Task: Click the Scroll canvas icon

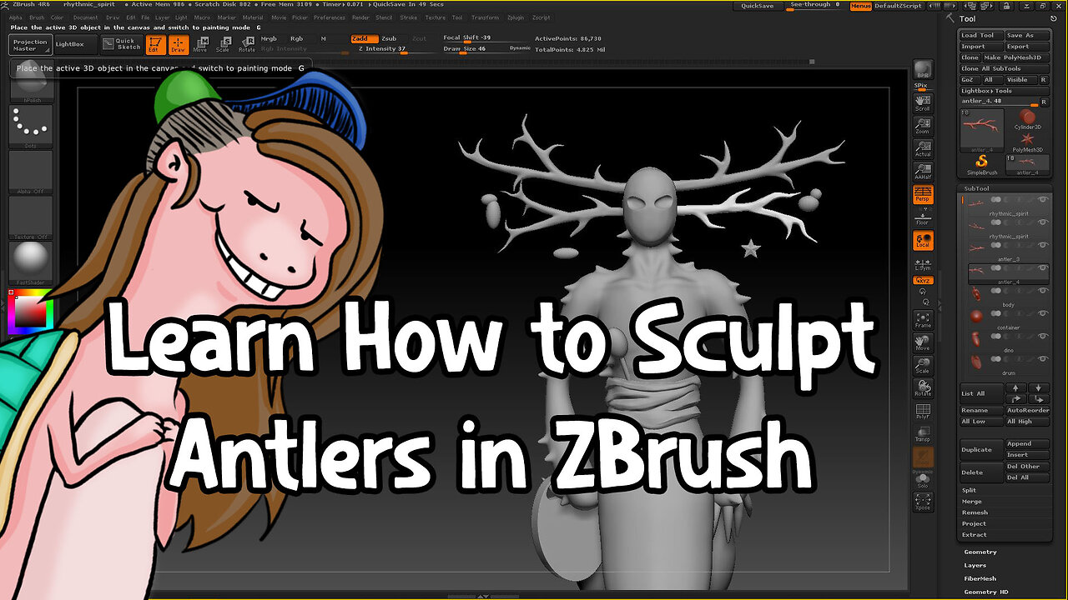Action: 923,103
